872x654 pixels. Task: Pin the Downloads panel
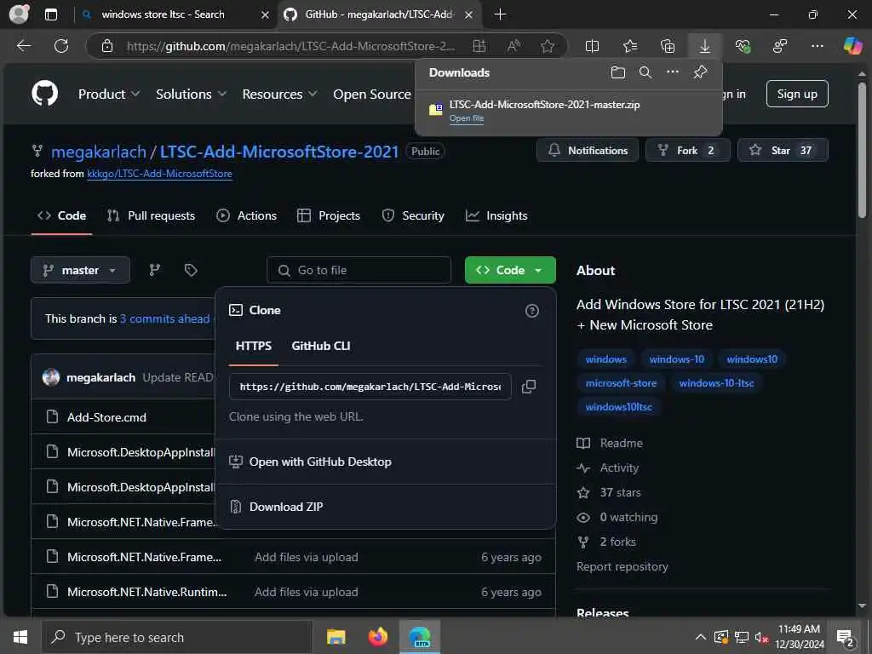point(700,72)
